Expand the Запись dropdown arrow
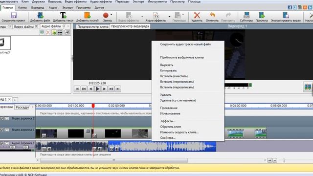This screenshot has width=313, height=176. pos(111,14)
